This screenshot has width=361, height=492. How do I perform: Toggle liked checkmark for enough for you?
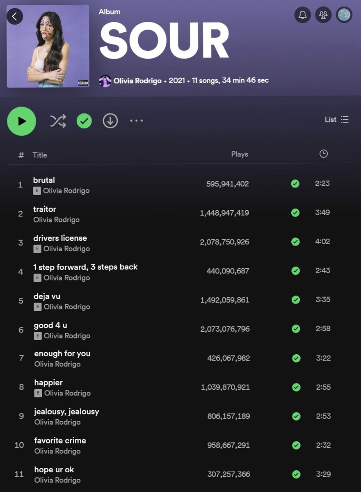coord(296,358)
